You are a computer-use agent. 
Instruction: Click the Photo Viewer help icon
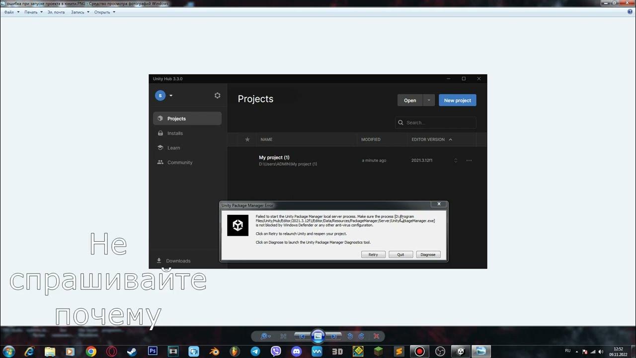[630, 12]
